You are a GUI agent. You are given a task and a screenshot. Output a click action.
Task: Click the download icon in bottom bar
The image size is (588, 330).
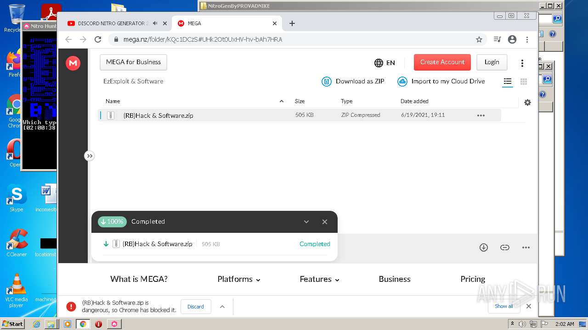[x=484, y=247]
